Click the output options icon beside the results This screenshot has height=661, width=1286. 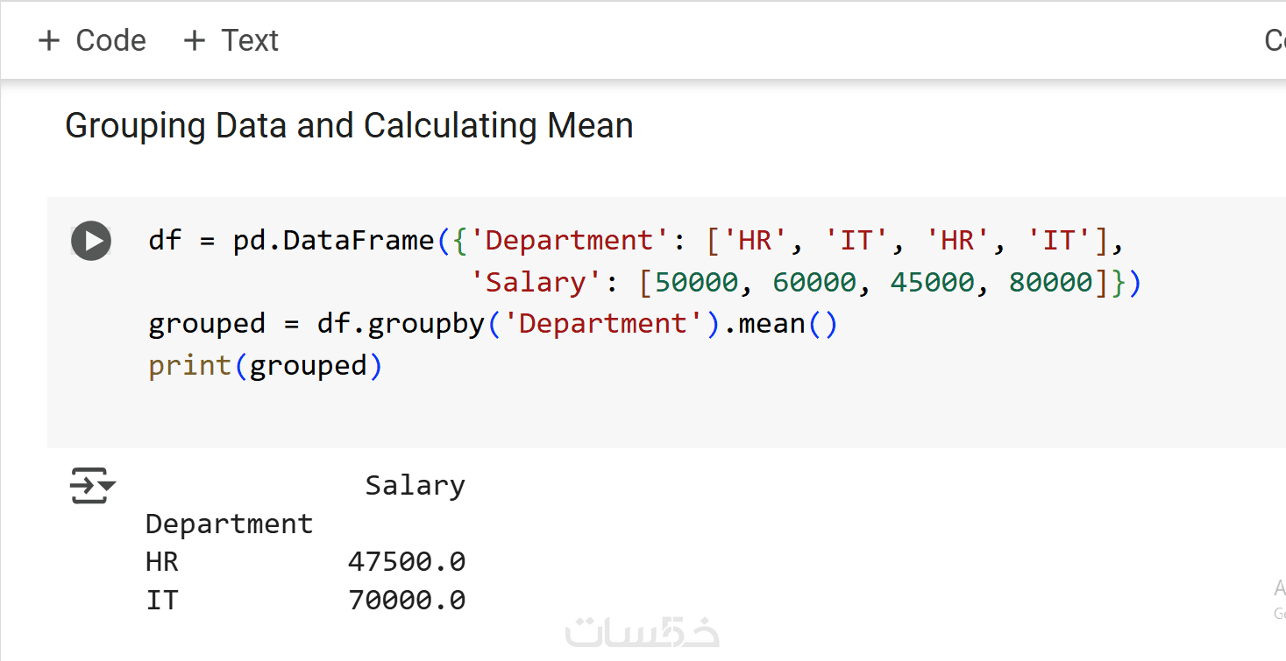[x=92, y=486]
